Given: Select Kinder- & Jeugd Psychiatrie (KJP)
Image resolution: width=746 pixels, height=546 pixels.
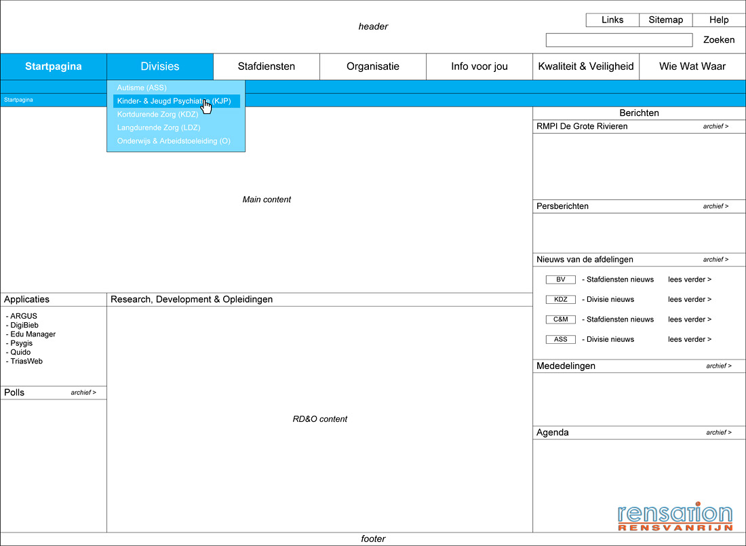Looking at the screenshot, I should [x=176, y=101].
